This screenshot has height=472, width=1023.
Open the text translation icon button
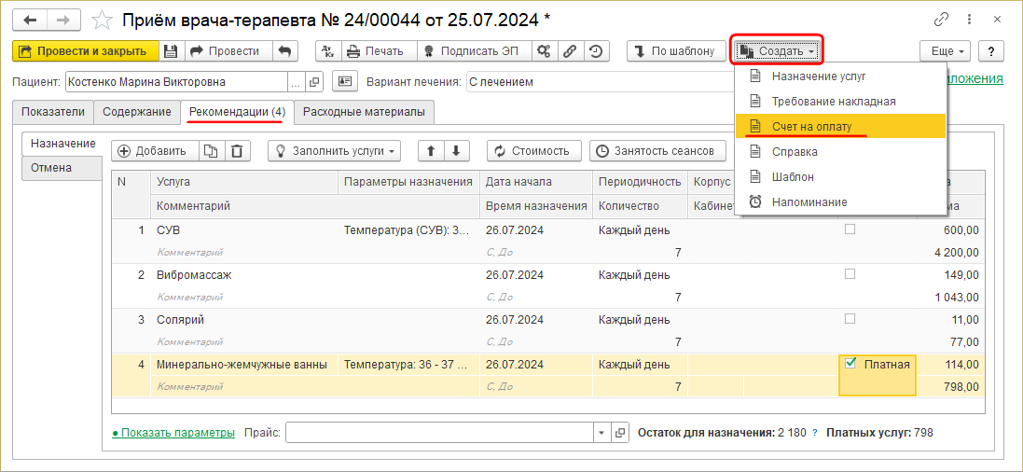(x=327, y=51)
